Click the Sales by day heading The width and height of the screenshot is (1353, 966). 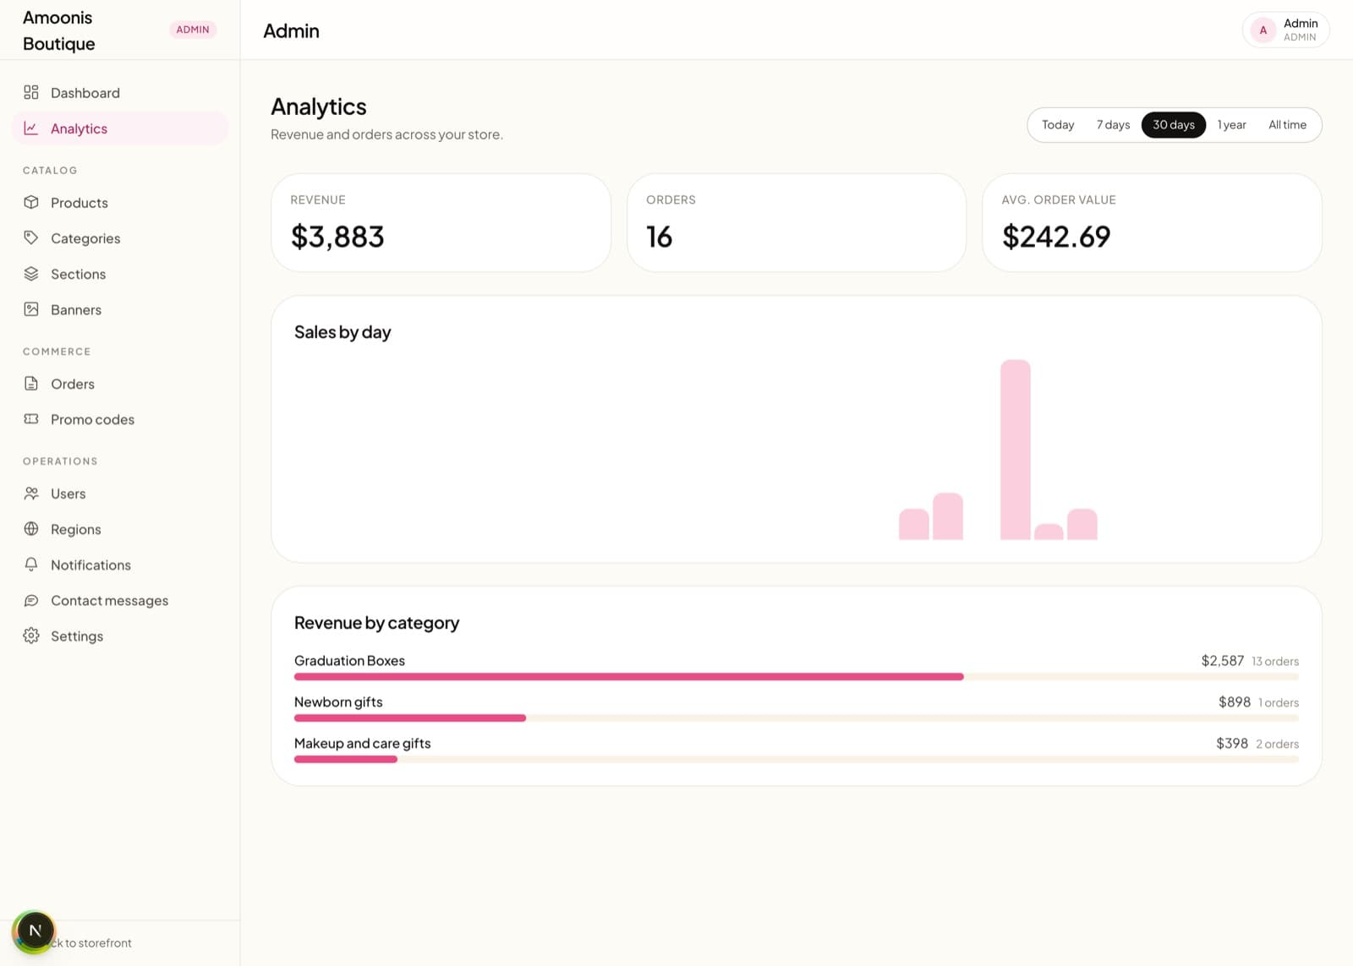[x=342, y=332]
